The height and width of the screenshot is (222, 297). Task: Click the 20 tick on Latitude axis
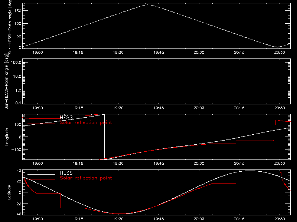click(x=19, y=181)
